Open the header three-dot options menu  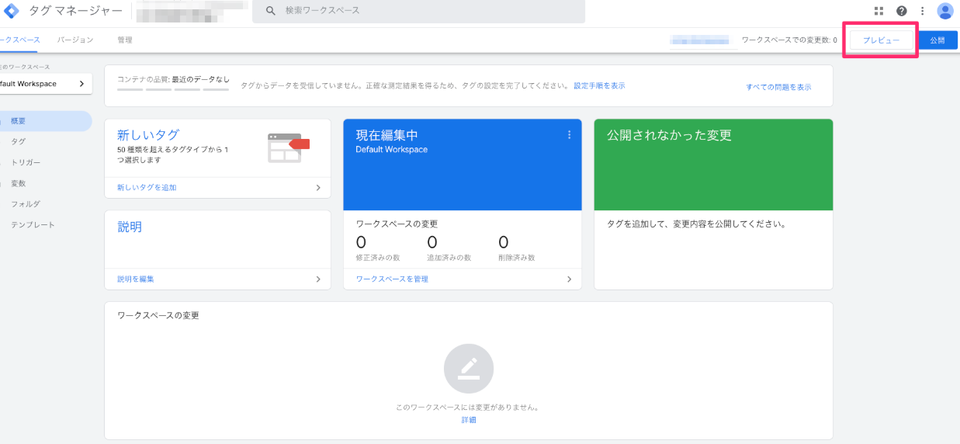tap(923, 11)
